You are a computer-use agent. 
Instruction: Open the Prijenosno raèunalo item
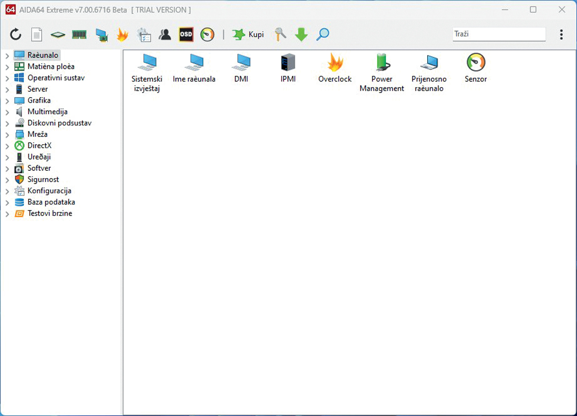point(429,73)
